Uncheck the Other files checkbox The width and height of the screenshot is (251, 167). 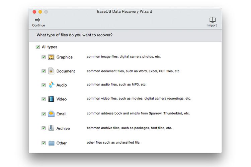(x=44, y=143)
